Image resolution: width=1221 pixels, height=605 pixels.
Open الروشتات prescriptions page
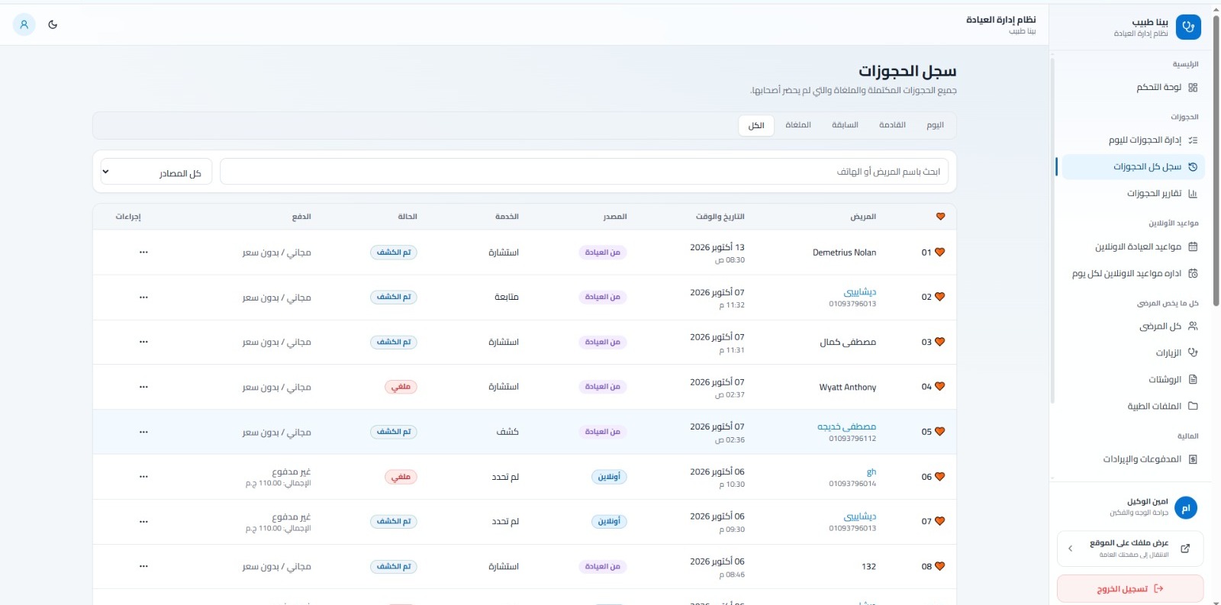[1132, 380]
